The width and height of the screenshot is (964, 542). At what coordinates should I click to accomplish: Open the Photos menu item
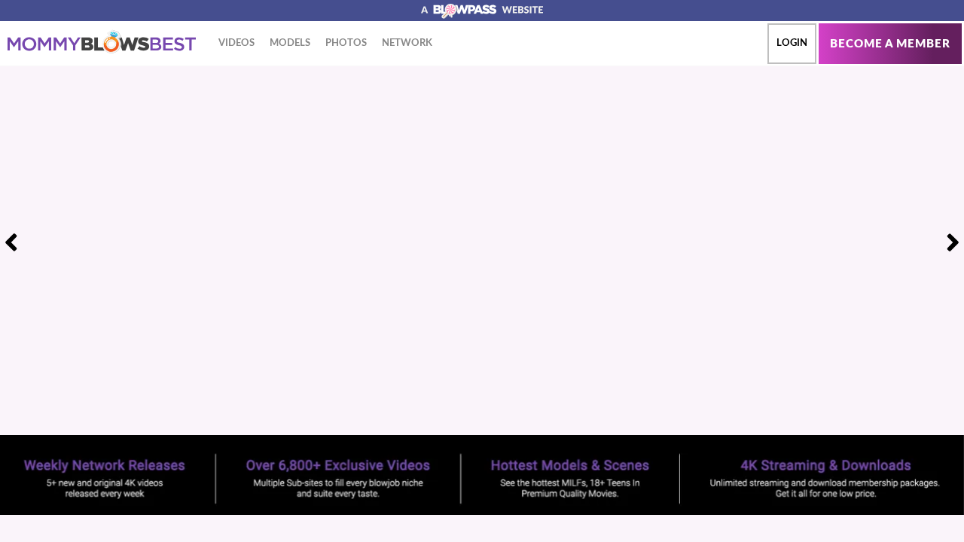click(x=346, y=42)
